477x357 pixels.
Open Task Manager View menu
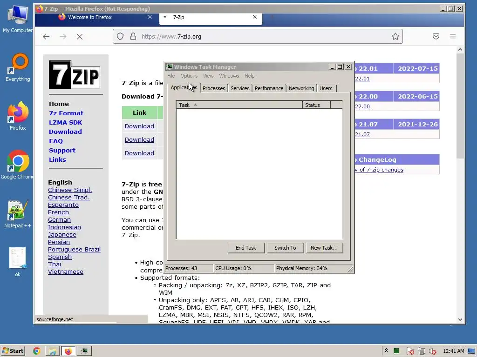click(x=208, y=76)
